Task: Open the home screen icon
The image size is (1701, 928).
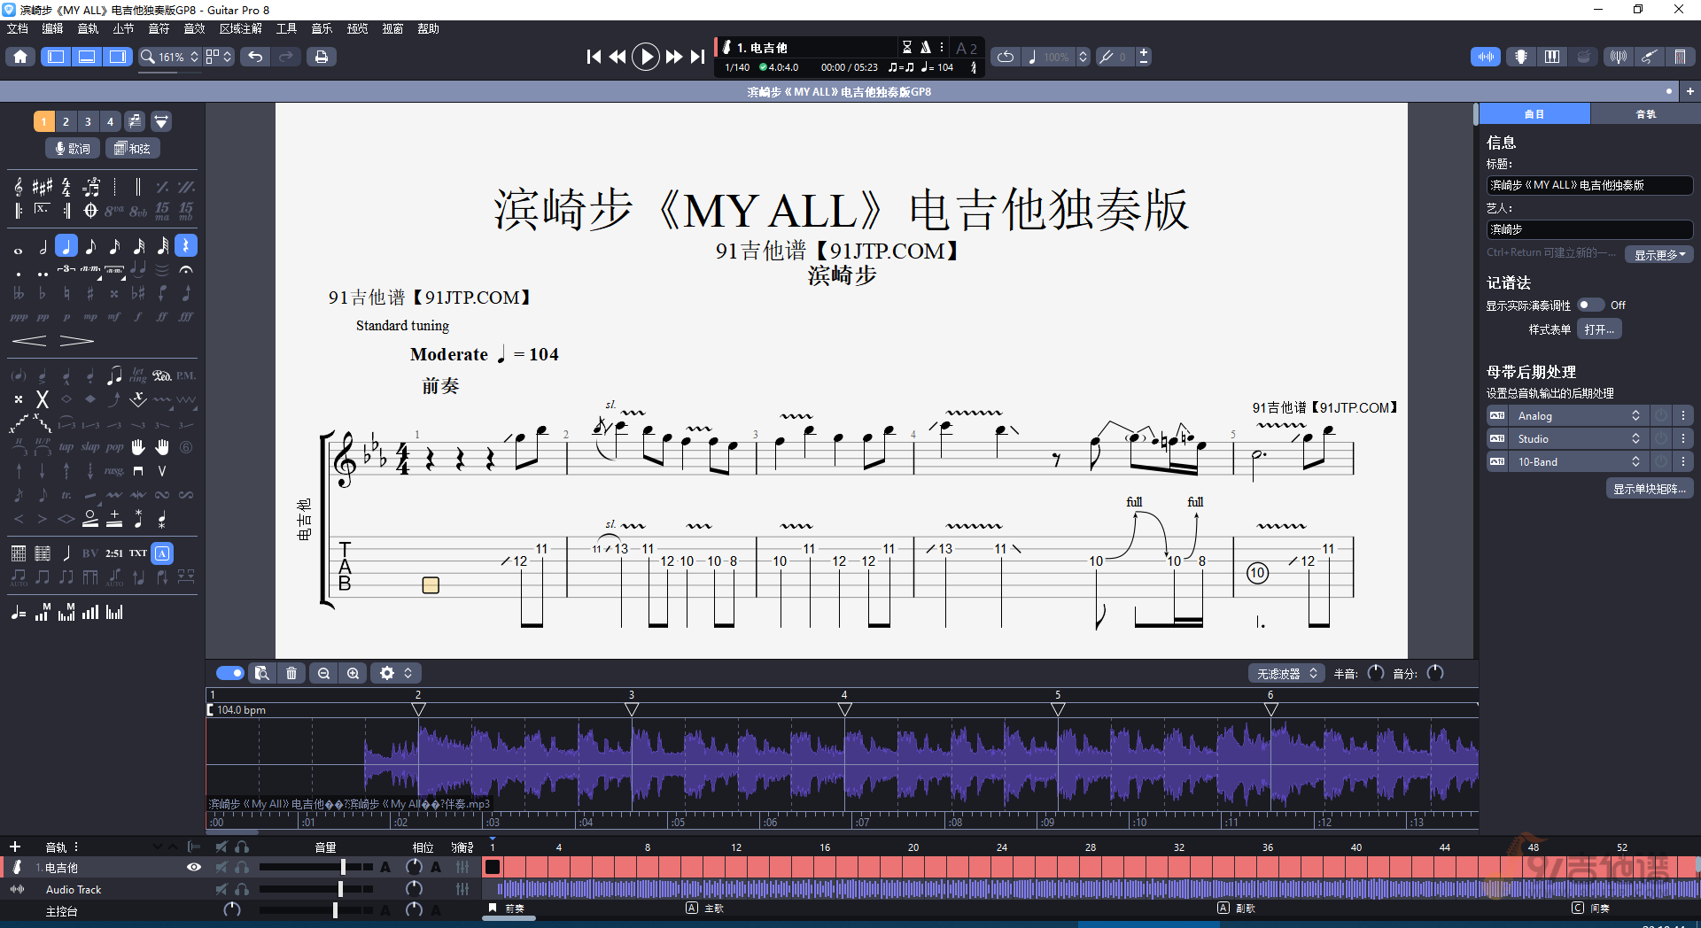Action: click(20, 57)
